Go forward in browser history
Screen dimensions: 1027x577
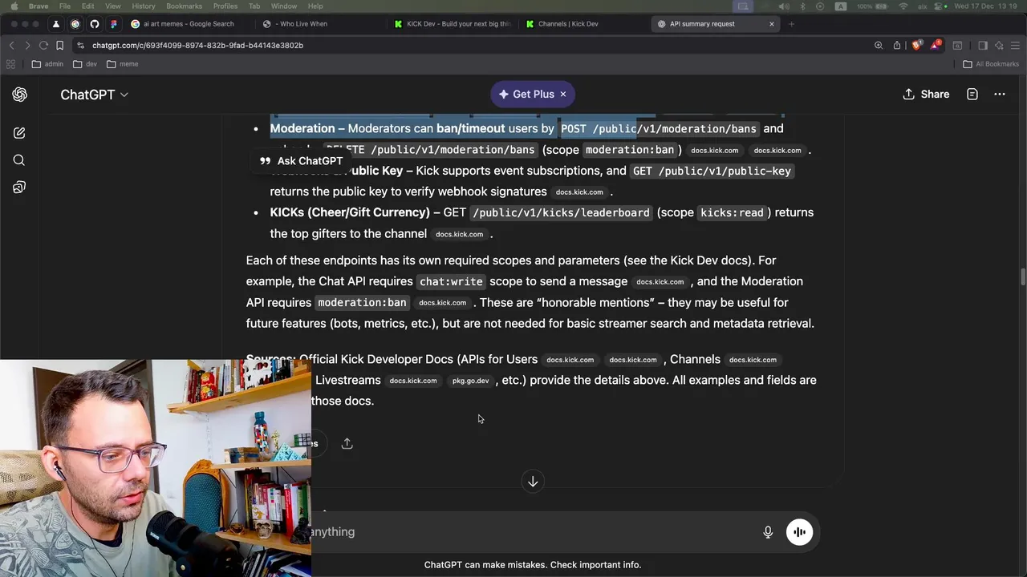click(27, 46)
